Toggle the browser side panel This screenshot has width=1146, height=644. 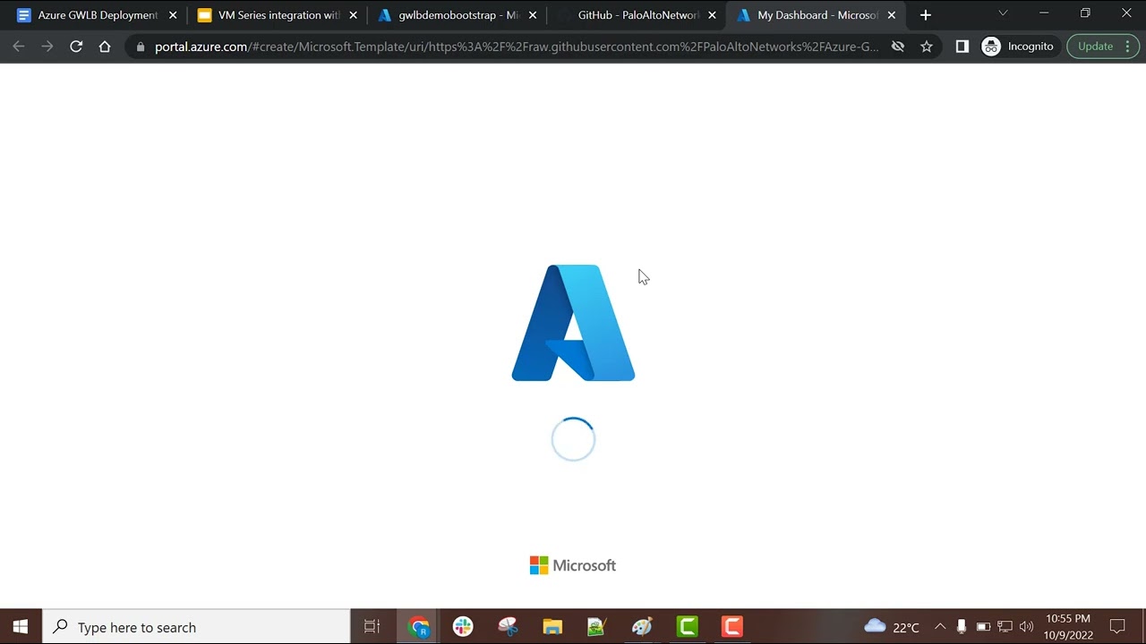pos(962,47)
